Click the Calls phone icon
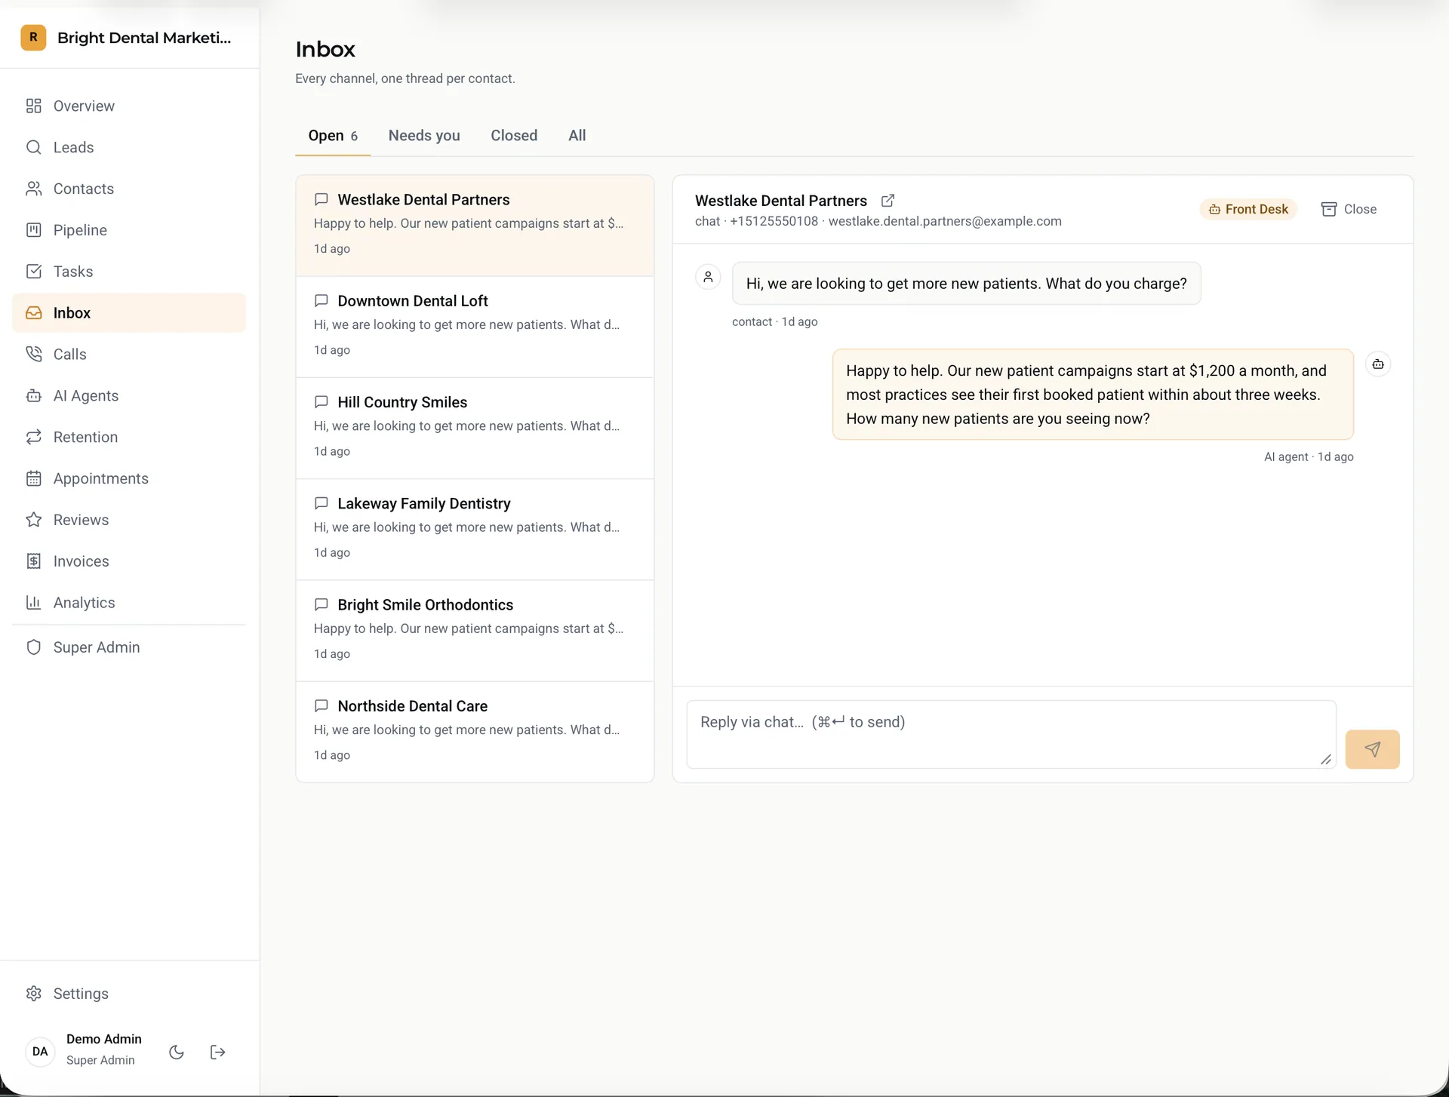Screen dimensions: 1449x1097 [x=33, y=354]
